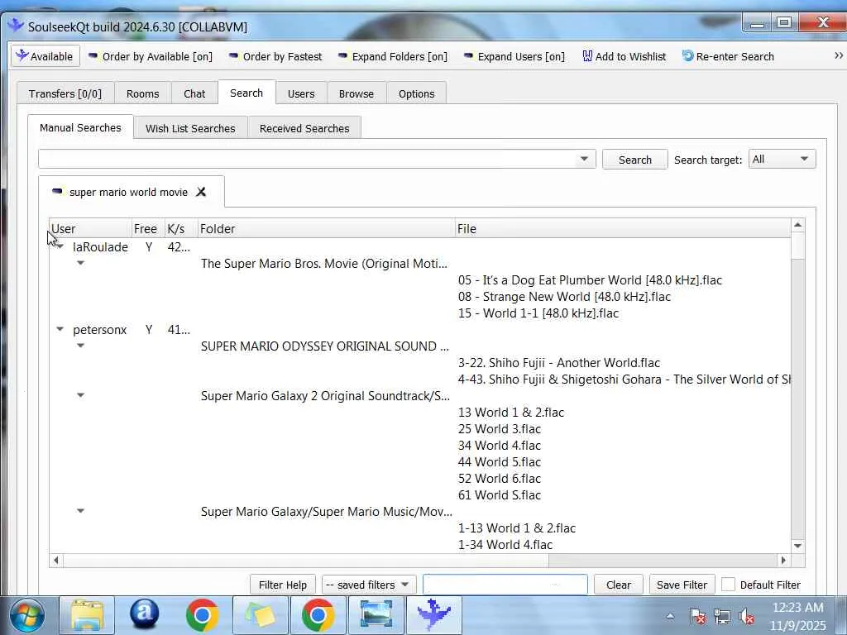The height and width of the screenshot is (635, 847).
Task: Toggle Order by Available [on]
Action: point(151,56)
